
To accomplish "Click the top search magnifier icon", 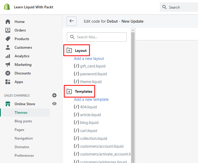I will pos(164,7).
